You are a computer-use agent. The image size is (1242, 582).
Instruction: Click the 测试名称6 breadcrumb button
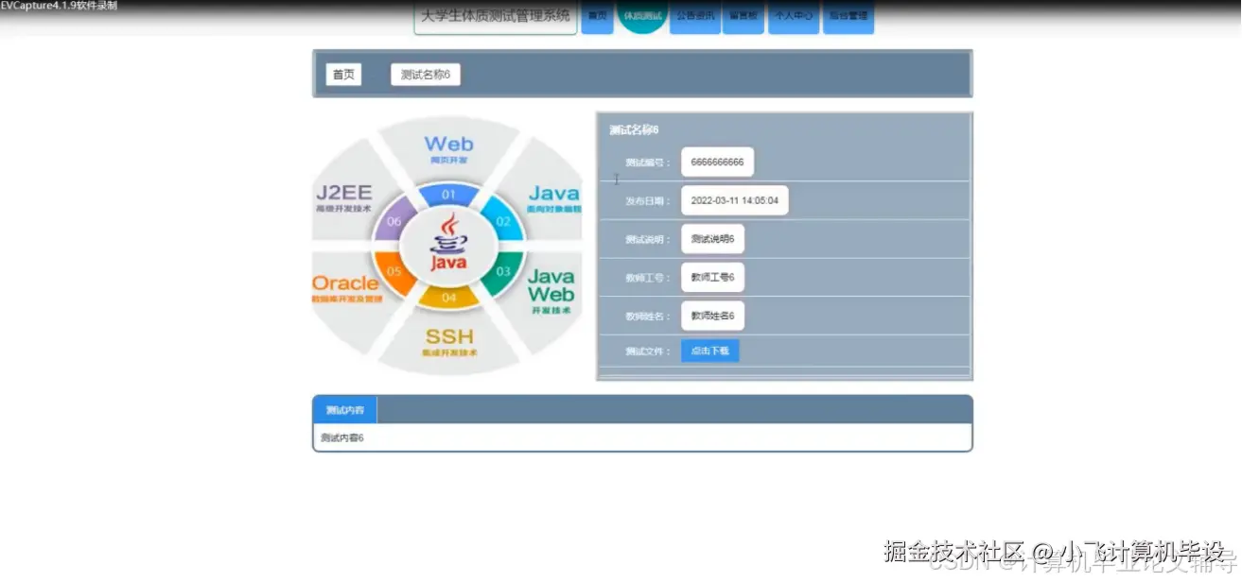[426, 75]
